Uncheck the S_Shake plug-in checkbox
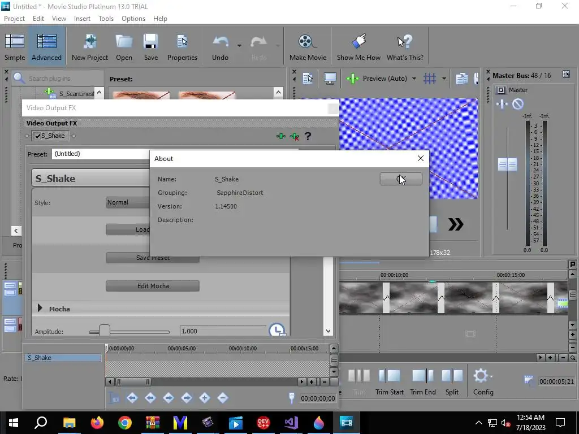This screenshot has width=579, height=434. pyautogui.click(x=37, y=136)
